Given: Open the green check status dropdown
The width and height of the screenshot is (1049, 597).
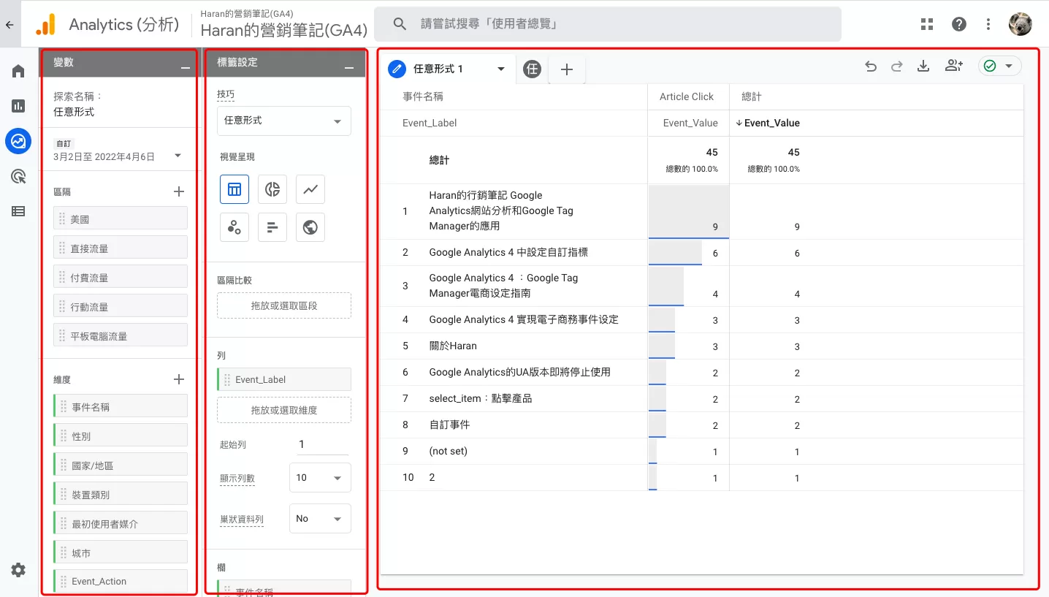Looking at the screenshot, I should point(1000,66).
